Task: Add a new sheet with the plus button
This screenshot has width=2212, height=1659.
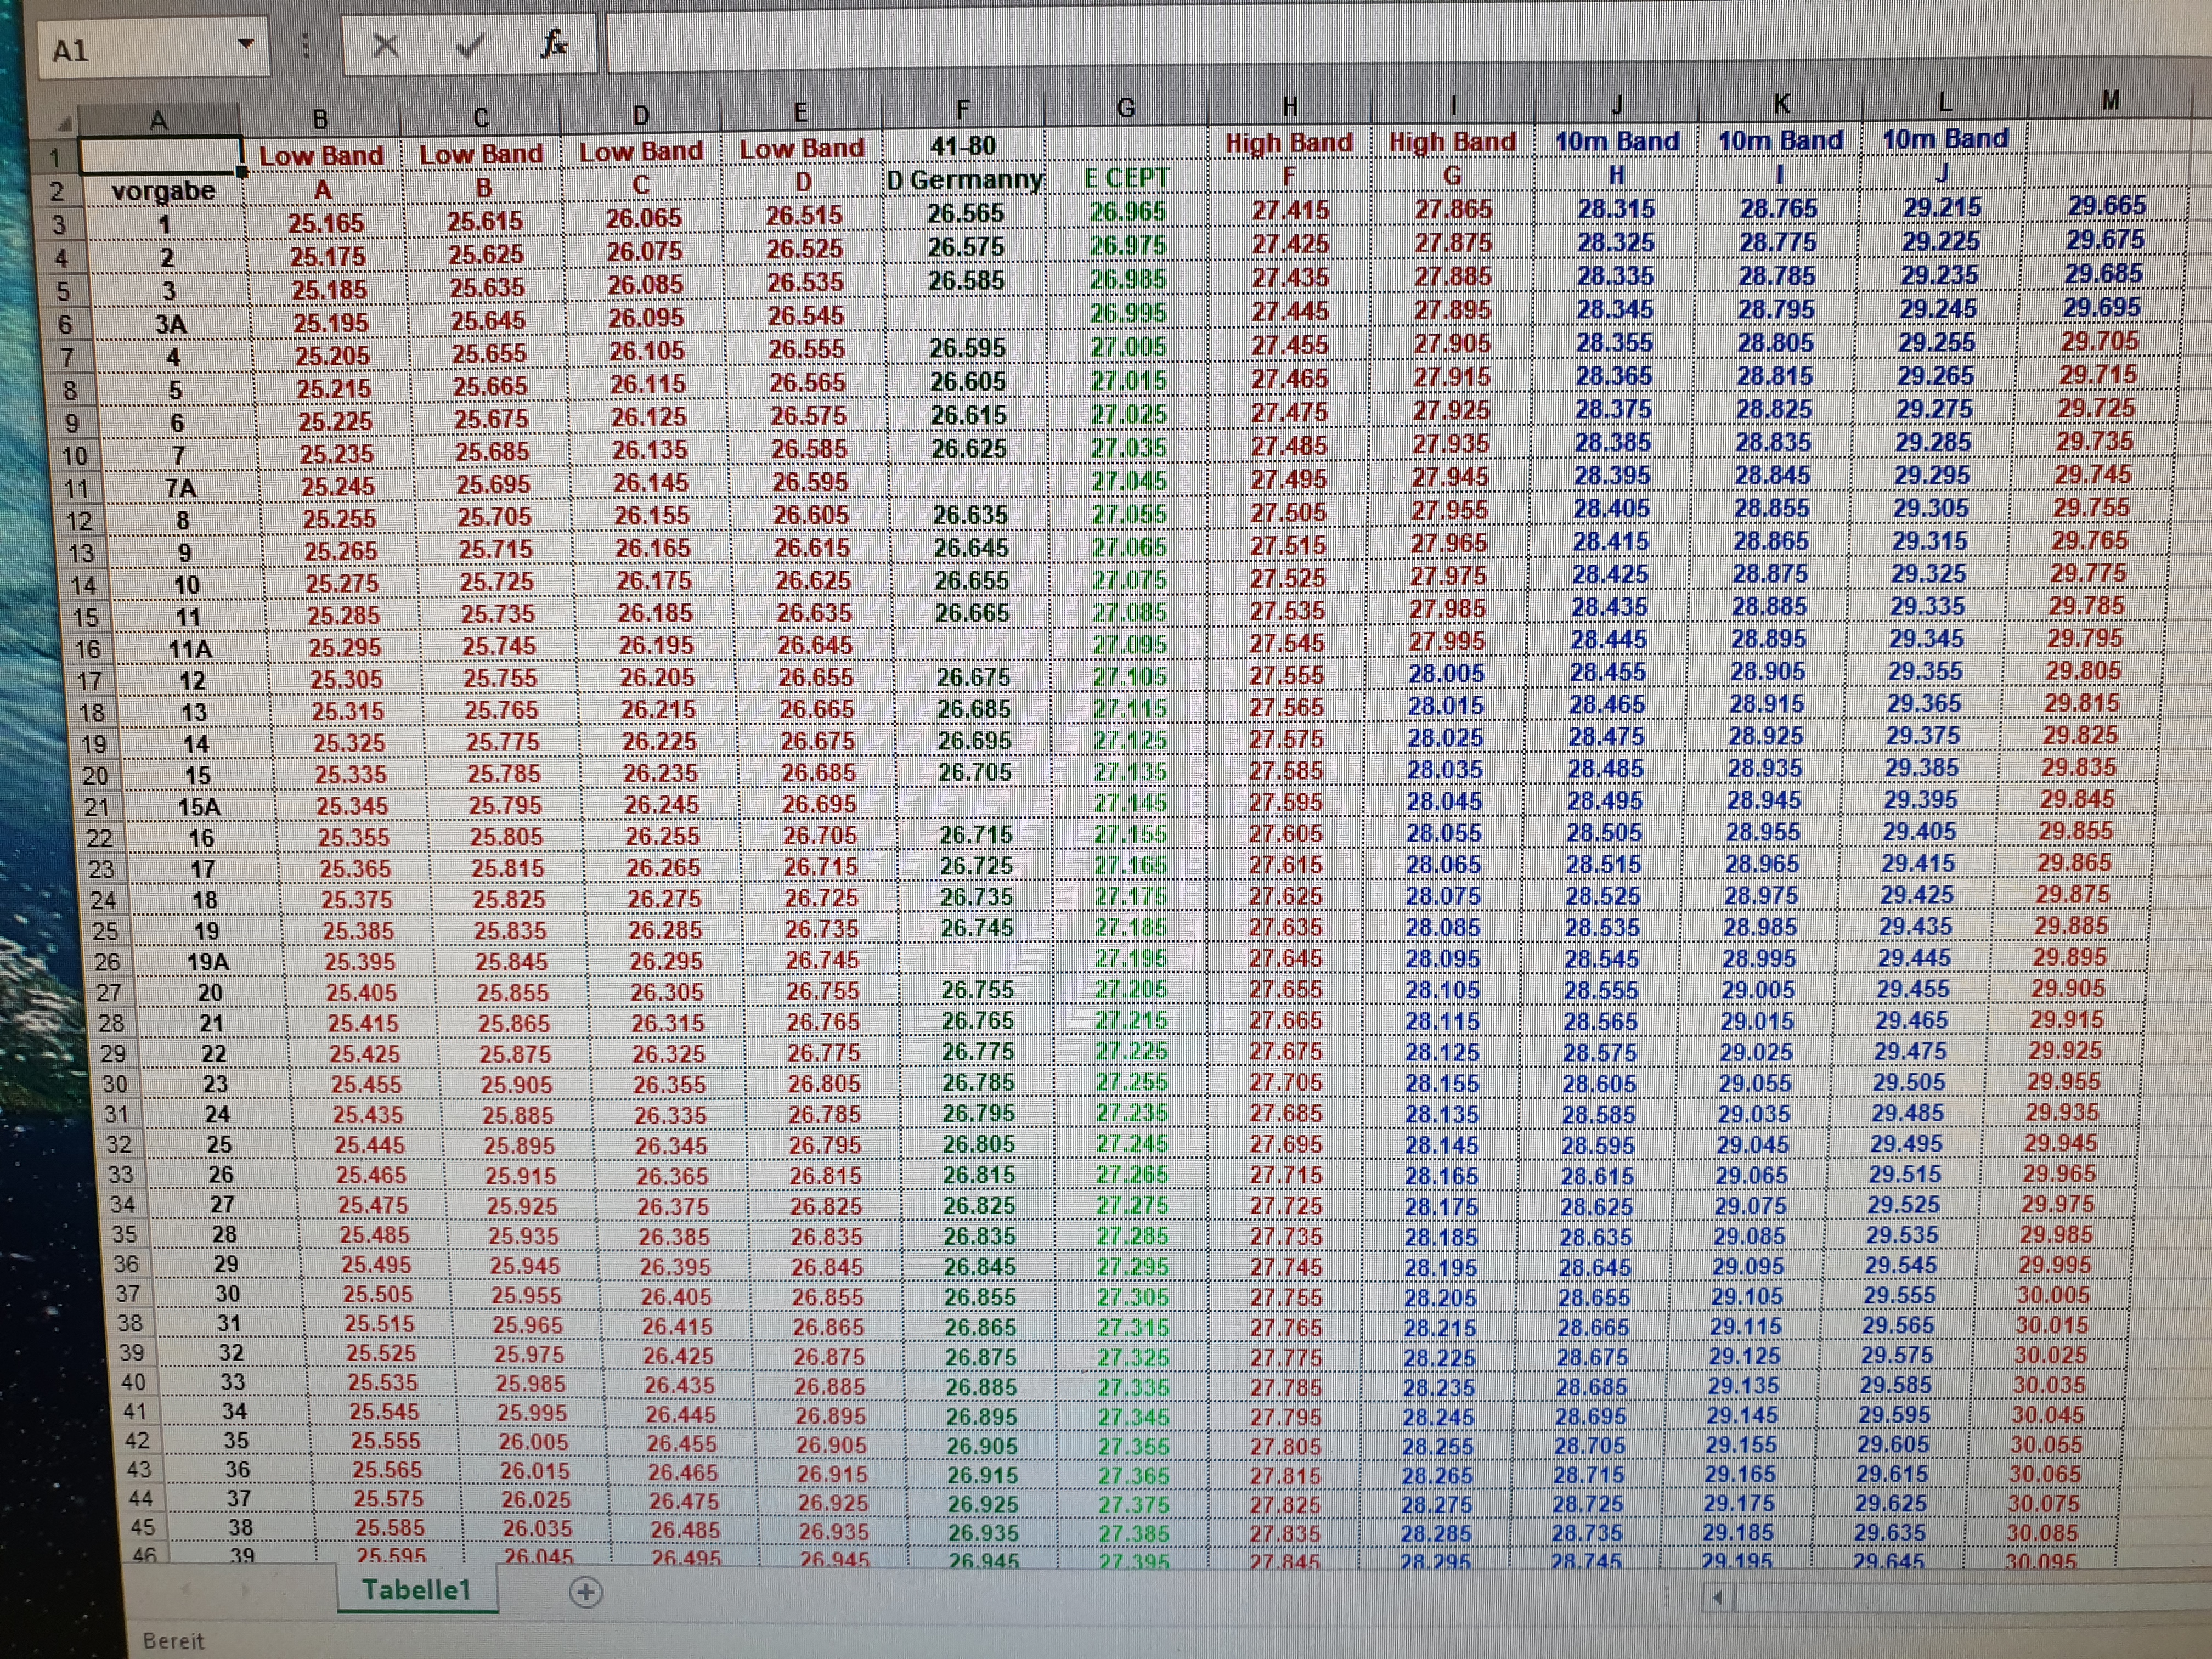Action: click(586, 1592)
